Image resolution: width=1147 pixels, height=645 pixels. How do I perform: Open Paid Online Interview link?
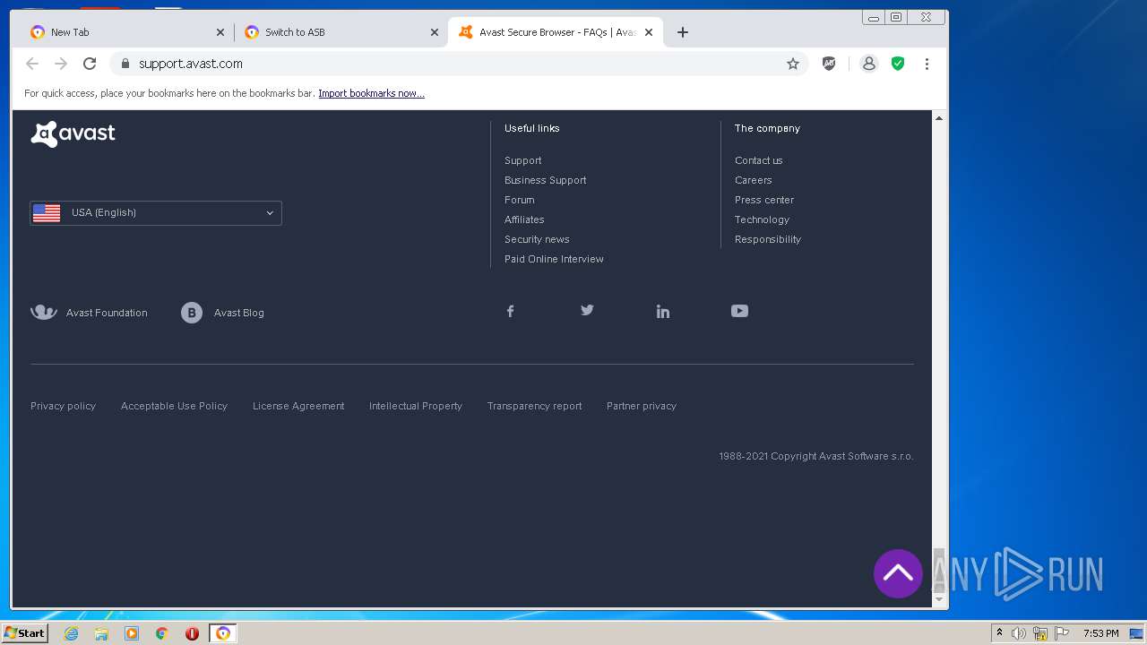(x=554, y=259)
